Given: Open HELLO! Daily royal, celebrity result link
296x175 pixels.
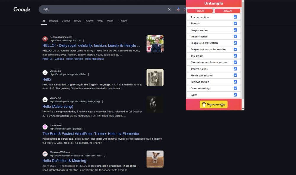Looking at the screenshot, I should [x=91, y=45].
